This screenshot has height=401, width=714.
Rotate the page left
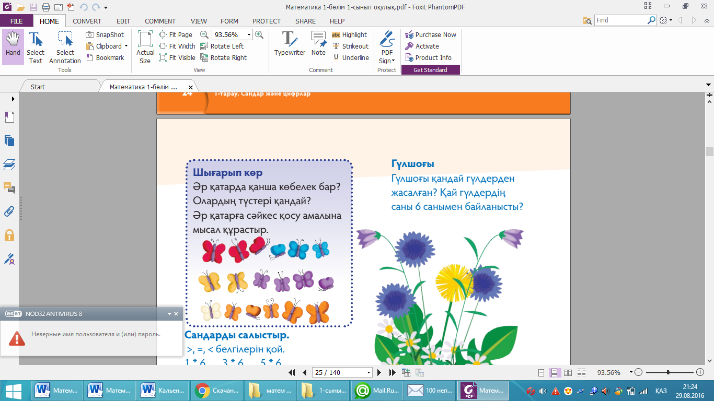222,46
